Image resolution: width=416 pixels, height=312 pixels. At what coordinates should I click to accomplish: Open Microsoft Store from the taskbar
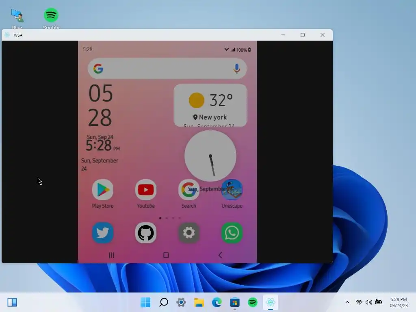(235, 302)
